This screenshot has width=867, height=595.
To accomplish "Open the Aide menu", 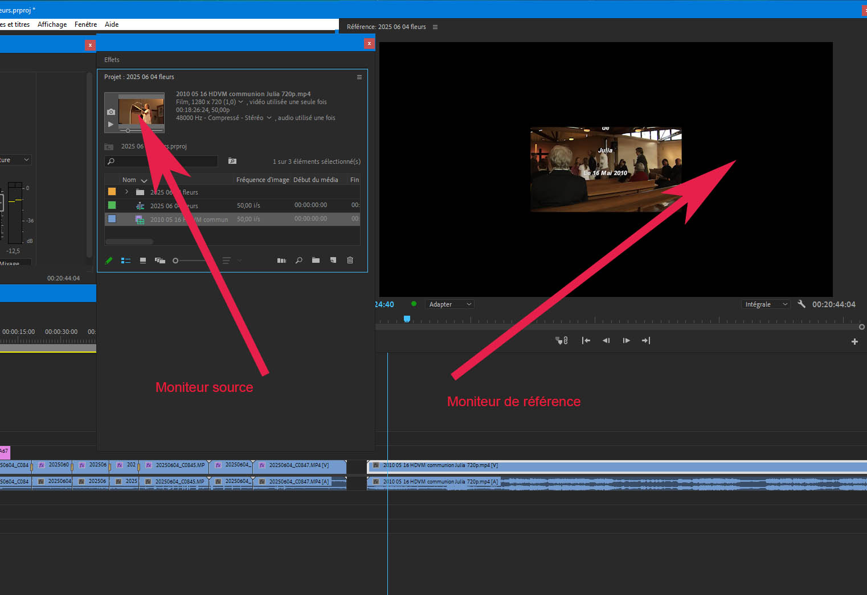I will point(112,24).
